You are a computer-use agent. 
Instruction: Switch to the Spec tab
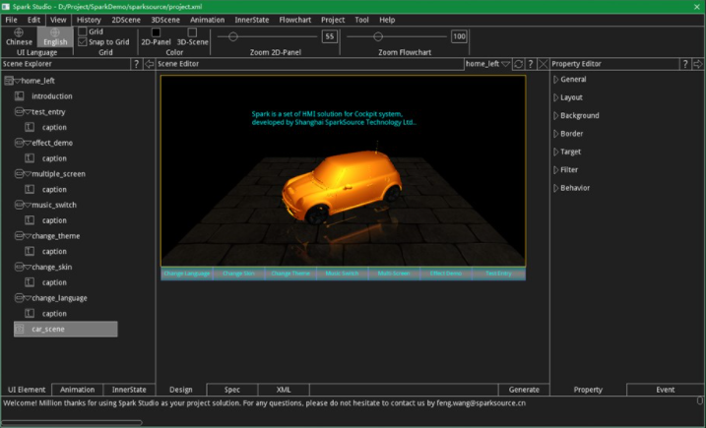(232, 390)
